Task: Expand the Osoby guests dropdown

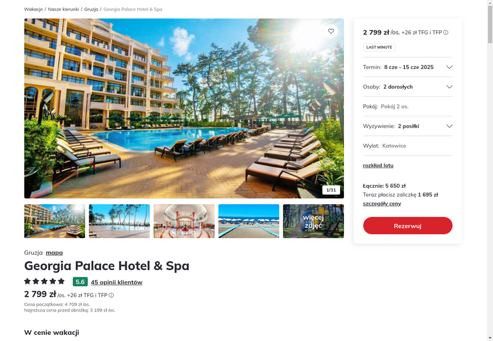Action: click(x=407, y=87)
